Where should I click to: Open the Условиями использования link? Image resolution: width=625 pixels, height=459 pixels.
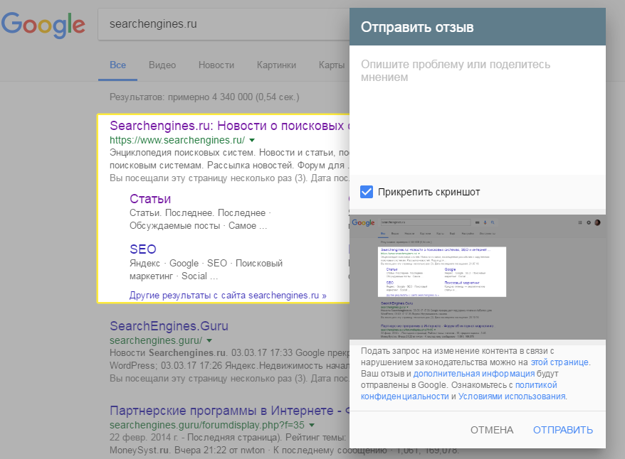point(512,396)
